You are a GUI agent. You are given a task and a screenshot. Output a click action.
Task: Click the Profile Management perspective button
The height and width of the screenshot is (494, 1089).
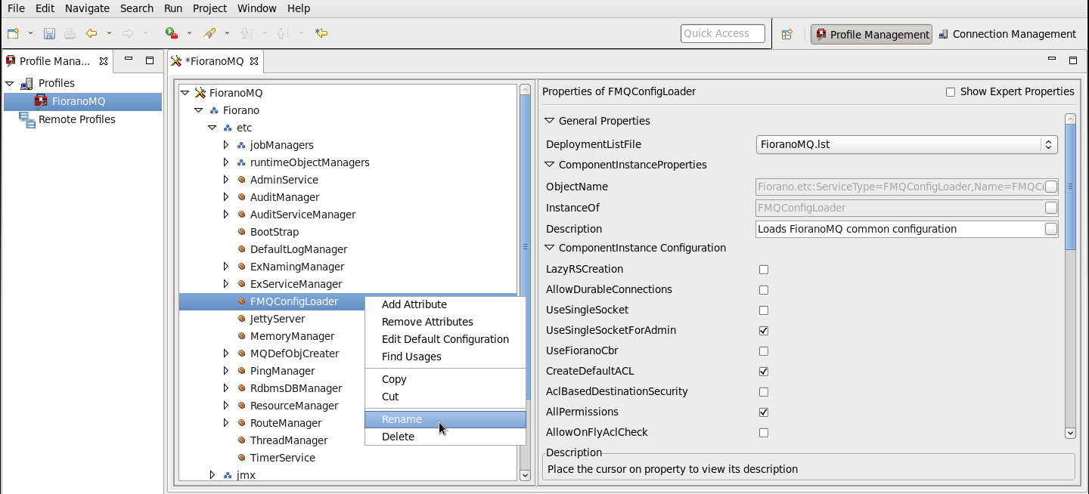click(872, 34)
